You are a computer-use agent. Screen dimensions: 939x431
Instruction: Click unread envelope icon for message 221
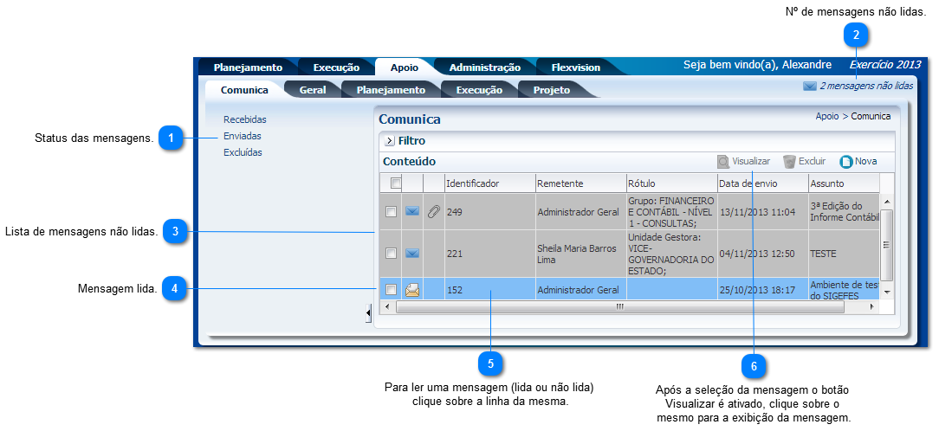pyautogui.click(x=412, y=254)
